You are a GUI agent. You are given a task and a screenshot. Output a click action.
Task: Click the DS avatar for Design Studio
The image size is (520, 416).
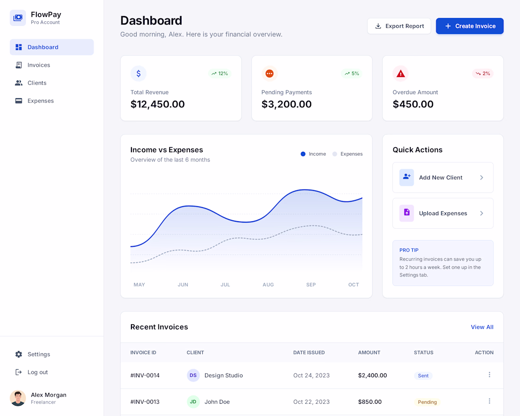(x=193, y=375)
